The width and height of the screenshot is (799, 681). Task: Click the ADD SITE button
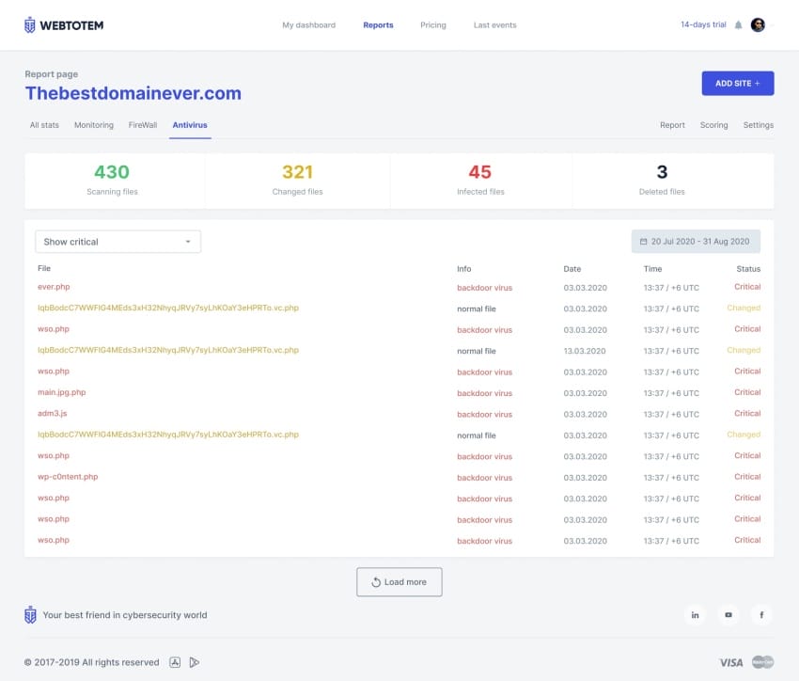coord(737,83)
